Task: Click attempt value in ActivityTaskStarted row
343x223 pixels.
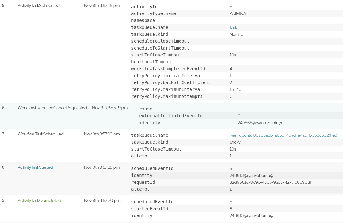Action: [231, 189]
